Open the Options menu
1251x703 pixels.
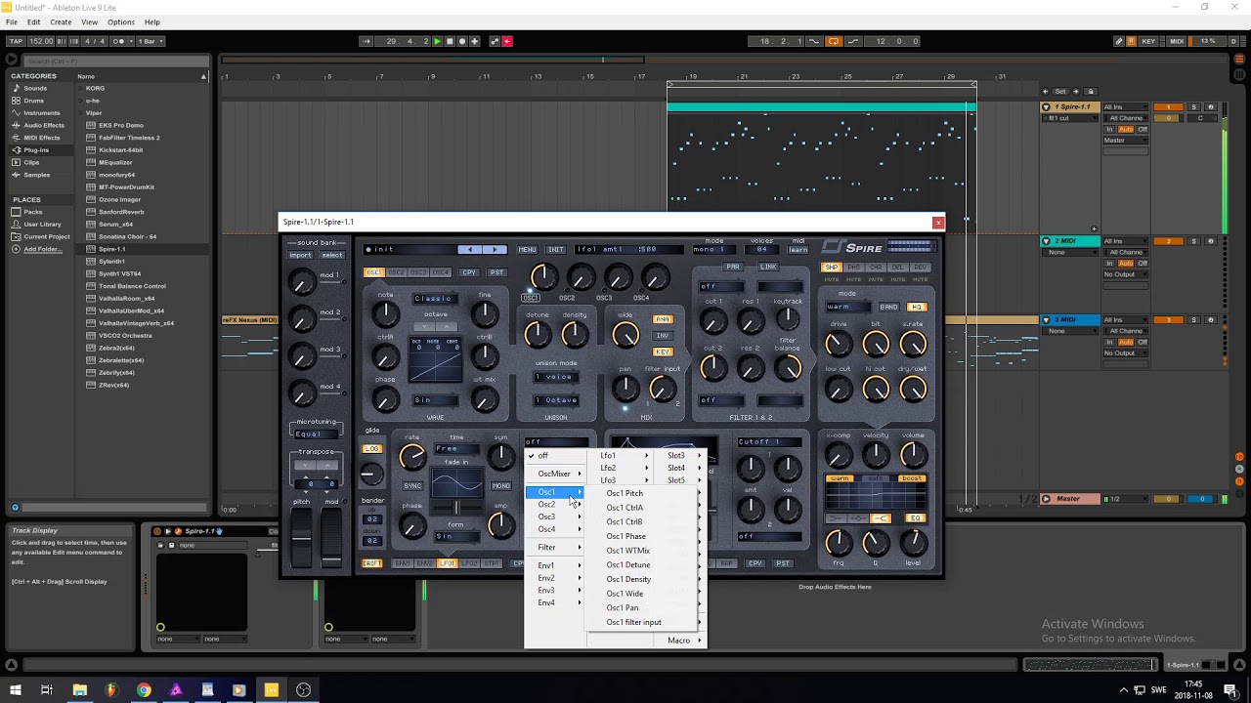tap(121, 21)
